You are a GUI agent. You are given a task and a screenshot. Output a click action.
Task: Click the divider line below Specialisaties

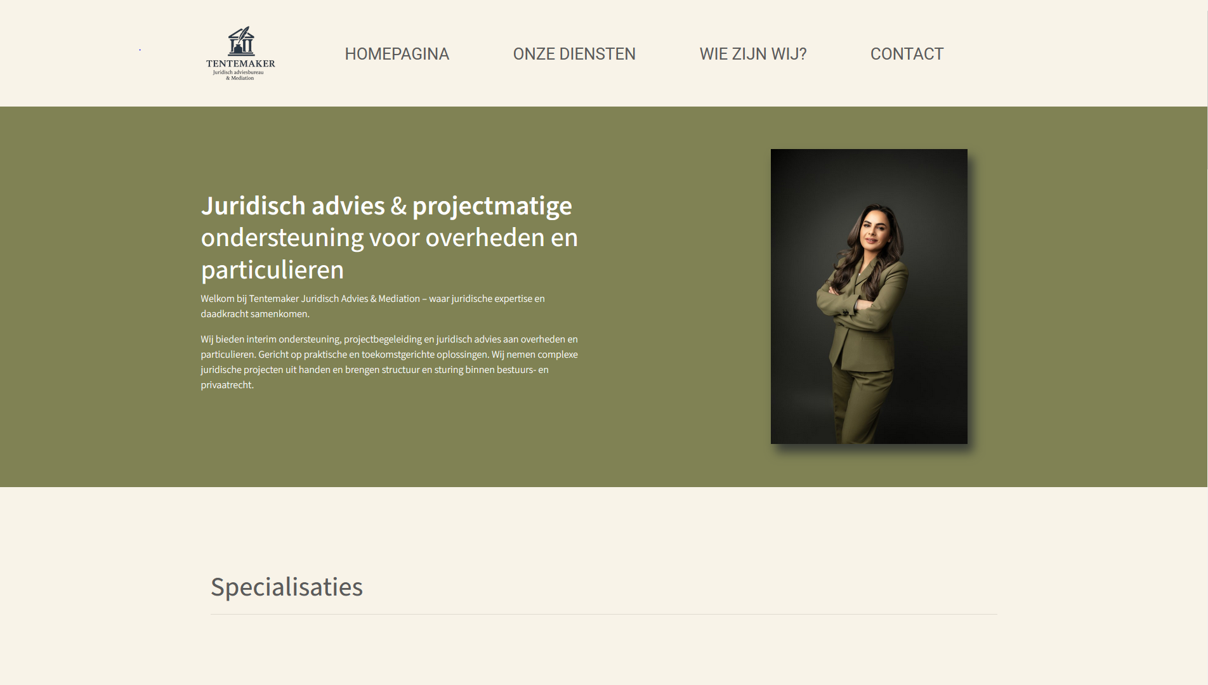click(x=604, y=614)
